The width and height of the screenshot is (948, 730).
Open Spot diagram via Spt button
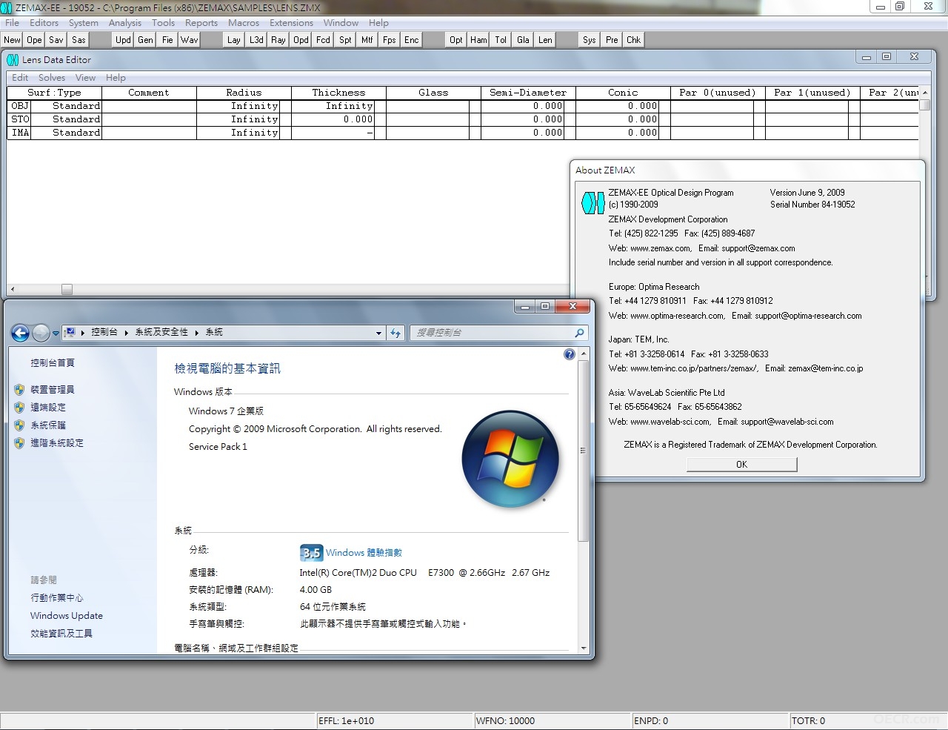coord(345,40)
